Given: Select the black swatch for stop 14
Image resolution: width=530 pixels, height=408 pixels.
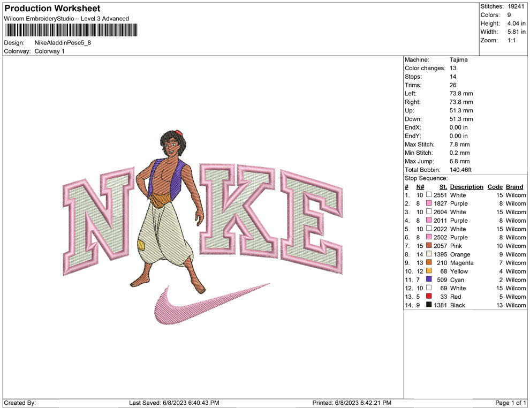Looking at the screenshot, I should click(429, 305).
